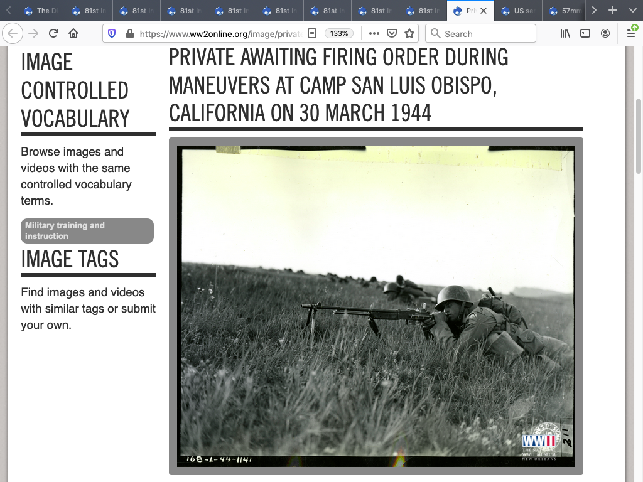Open the page actions ellipsis menu
Viewport: 643px width, 482px height.
point(374,34)
